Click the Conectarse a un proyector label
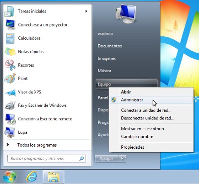The width and height of the screenshot is (199, 184). click(x=43, y=25)
